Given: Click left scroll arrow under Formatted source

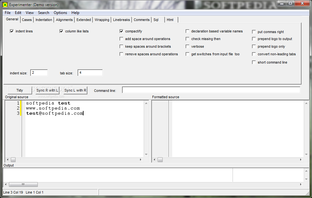Looking at the screenshot, I should [154, 160].
